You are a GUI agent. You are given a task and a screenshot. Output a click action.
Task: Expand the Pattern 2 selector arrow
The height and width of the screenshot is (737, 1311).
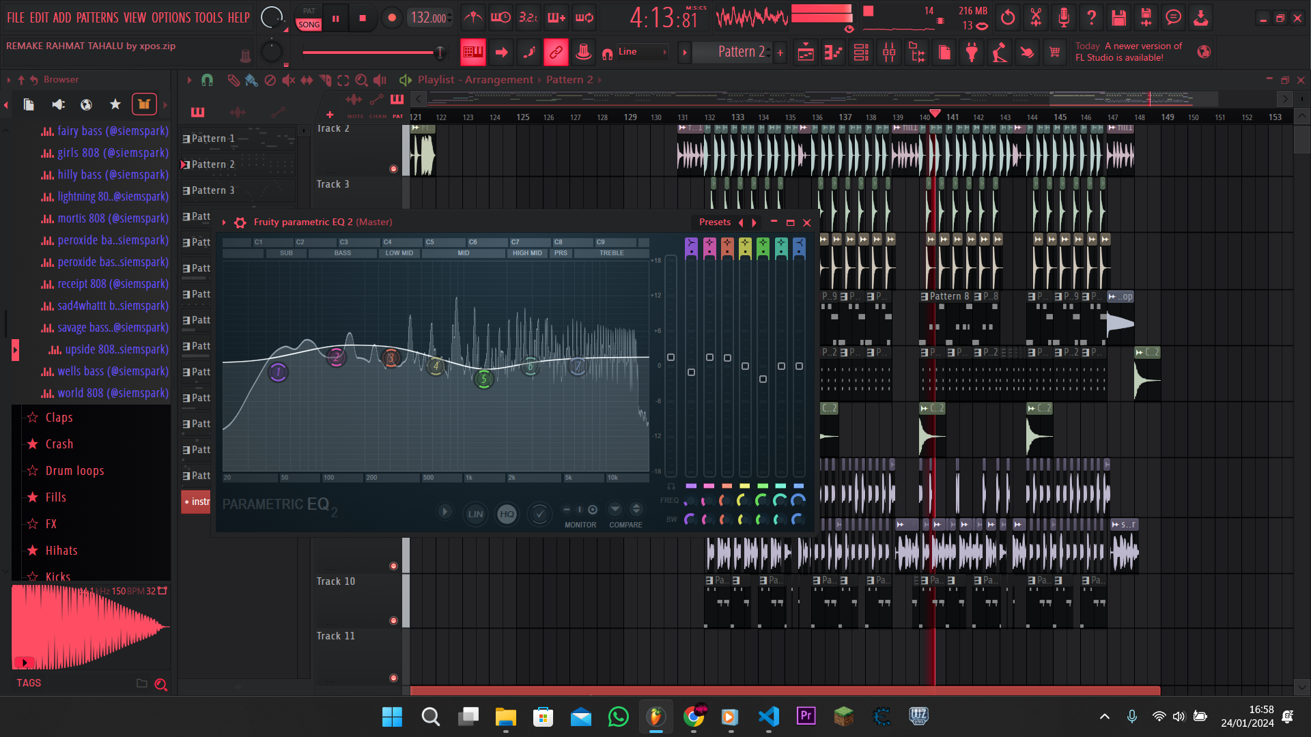(684, 53)
